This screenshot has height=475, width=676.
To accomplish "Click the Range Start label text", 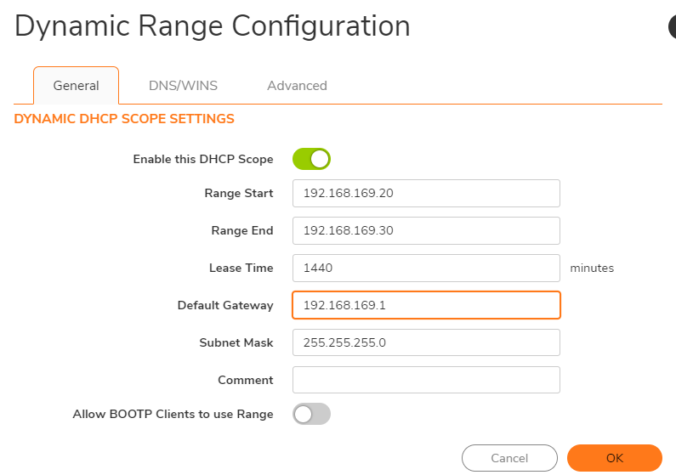I will pos(239,193).
